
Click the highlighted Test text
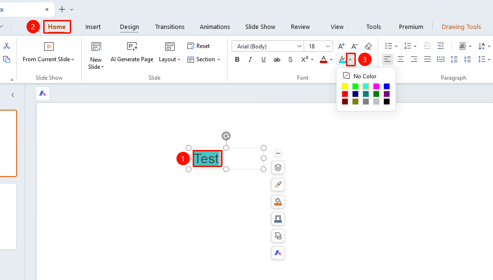coord(206,159)
